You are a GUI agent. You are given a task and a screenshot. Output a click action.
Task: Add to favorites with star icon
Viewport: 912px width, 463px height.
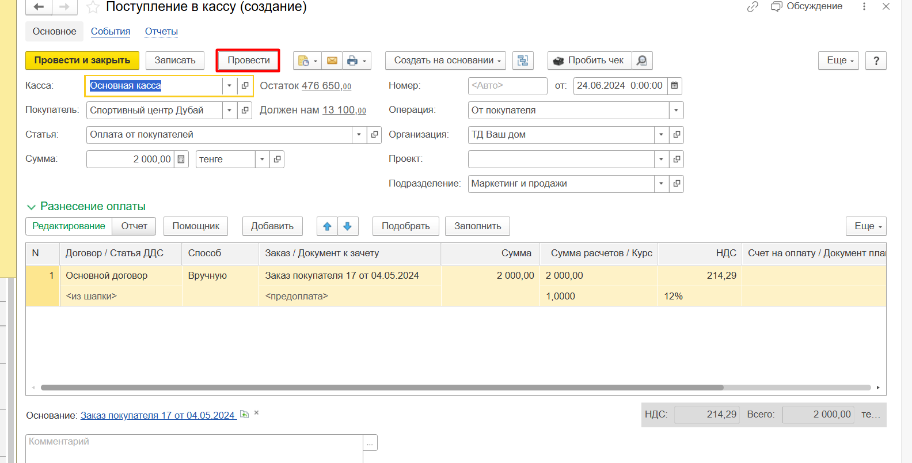[93, 7]
